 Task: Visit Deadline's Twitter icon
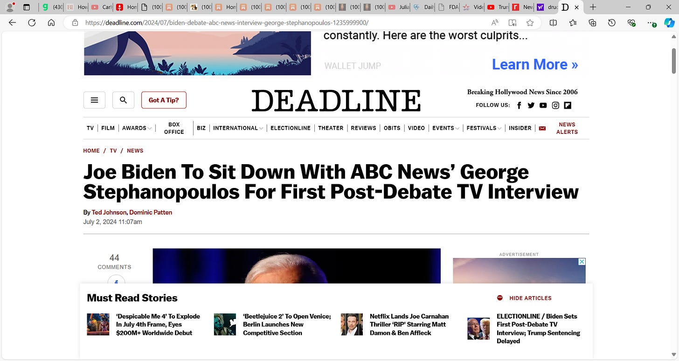pos(531,105)
